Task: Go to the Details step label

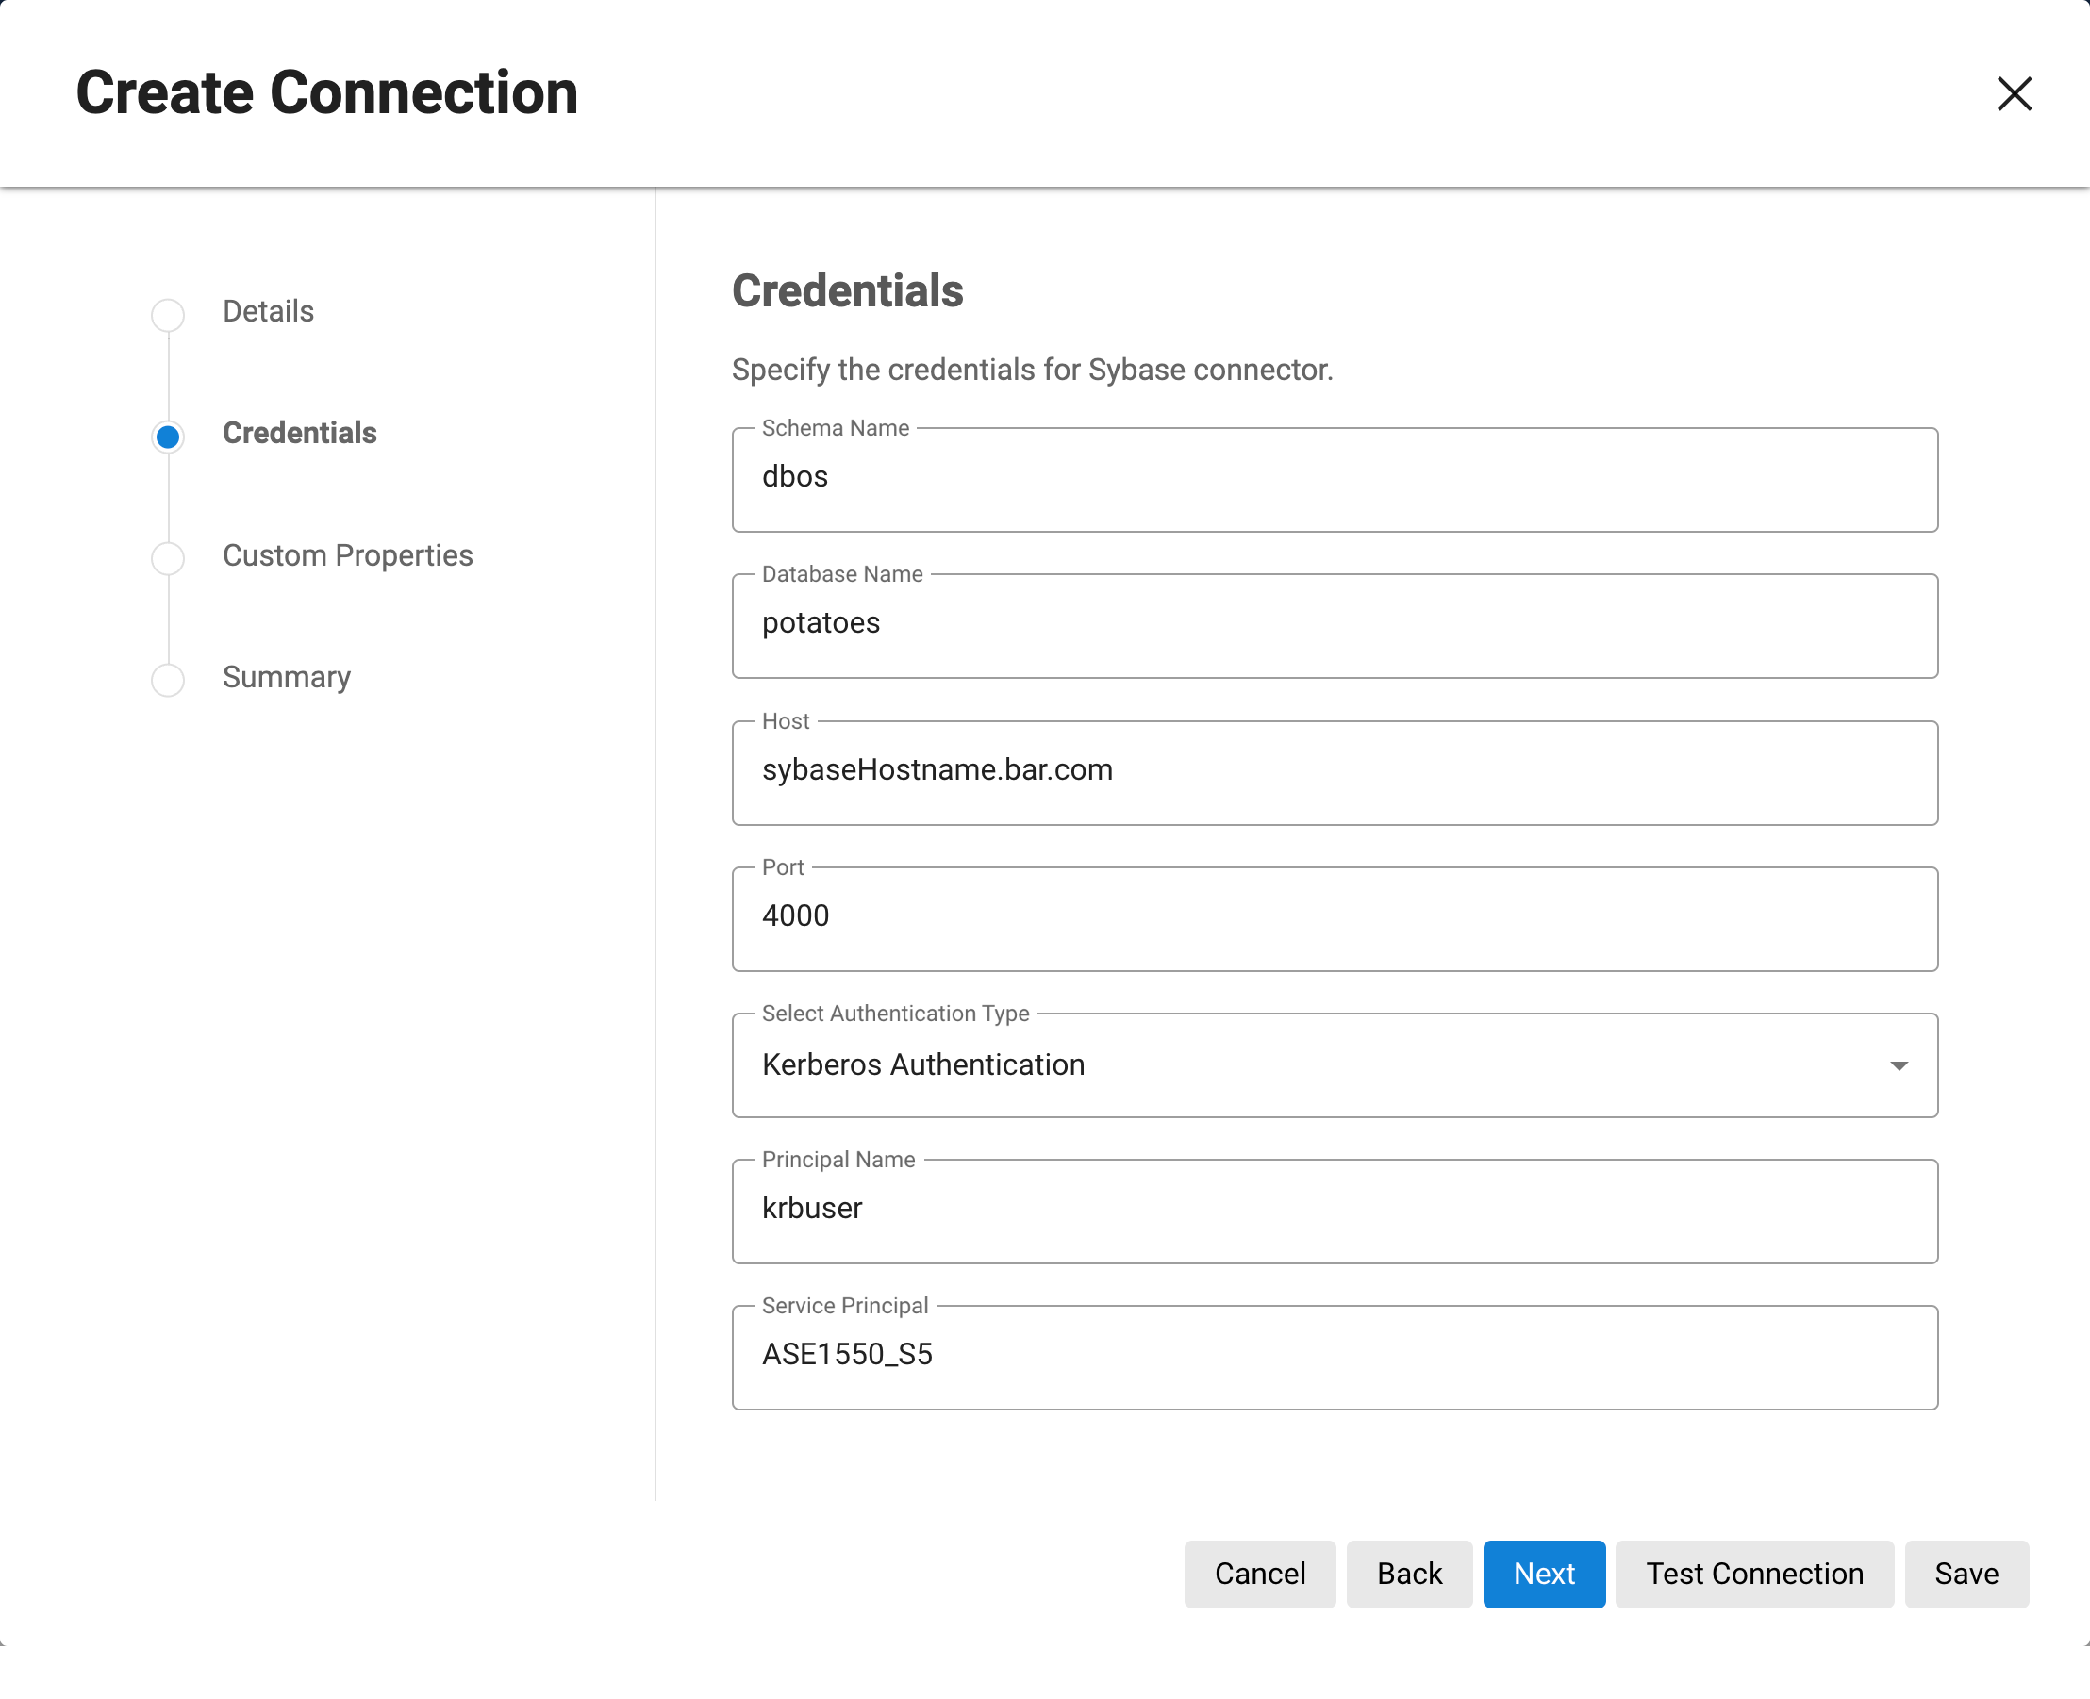Action: [x=268, y=311]
